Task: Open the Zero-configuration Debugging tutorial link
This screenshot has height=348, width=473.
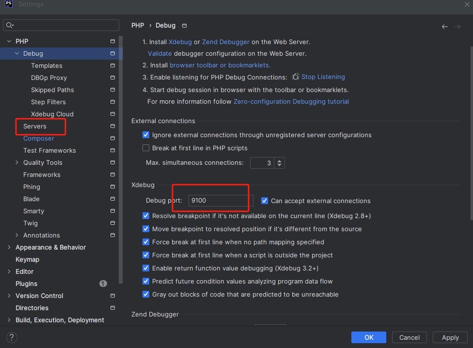Action: (x=291, y=102)
